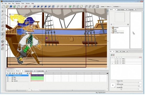145x95 pixels.
Task: Toggle visibility checkbox of floor layer
Action: [x=8, y=77]
